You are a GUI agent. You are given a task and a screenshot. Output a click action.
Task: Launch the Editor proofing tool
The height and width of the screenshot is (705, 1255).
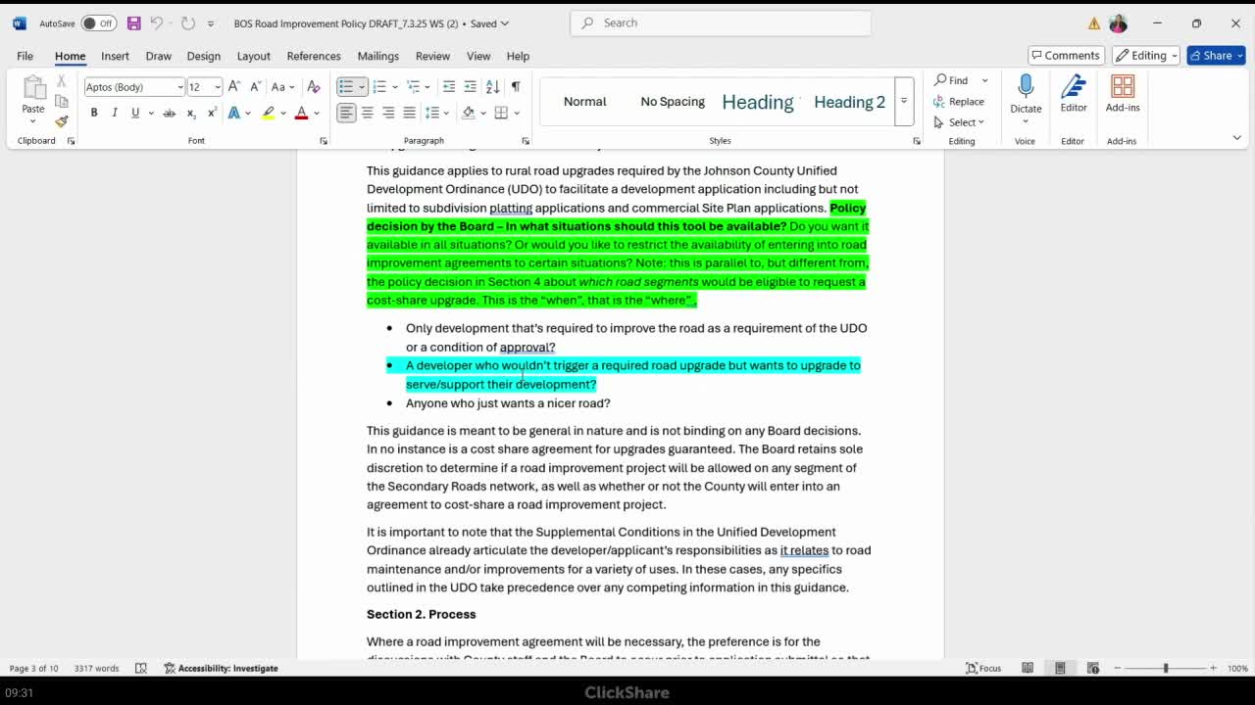(1073, 93)
